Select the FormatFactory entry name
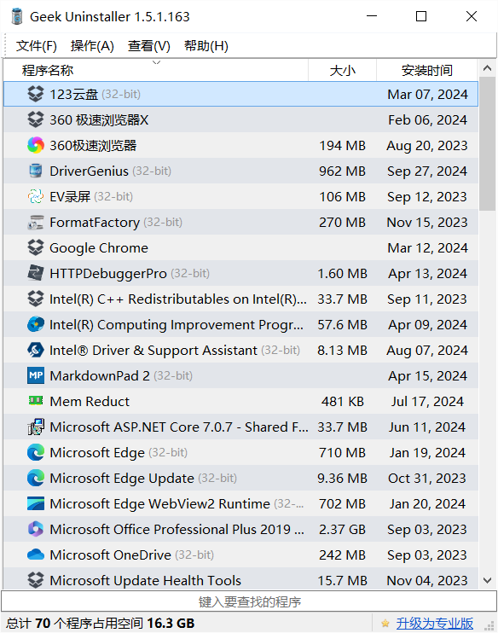The width and height of the screenshot is (498, 633). tap(95, 223)
